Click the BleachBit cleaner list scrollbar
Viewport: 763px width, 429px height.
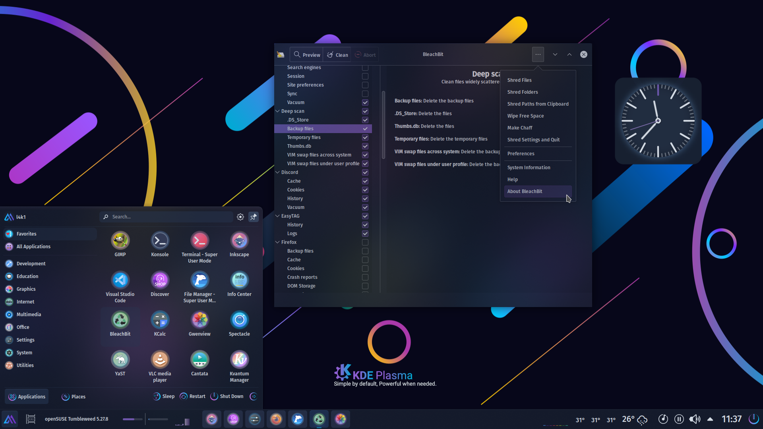pos(383,125)
